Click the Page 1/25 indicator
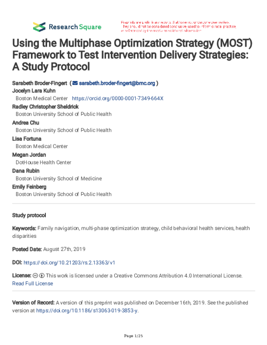Screen dimensions: 267x345 (x=133, y=334)
